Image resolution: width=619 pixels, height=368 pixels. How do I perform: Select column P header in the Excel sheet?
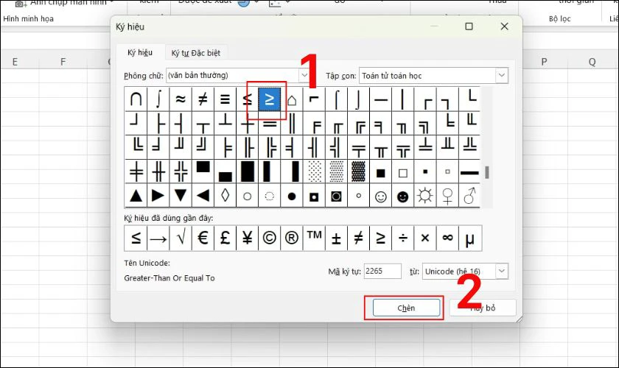pyautogui.click(x=544, y=62)
